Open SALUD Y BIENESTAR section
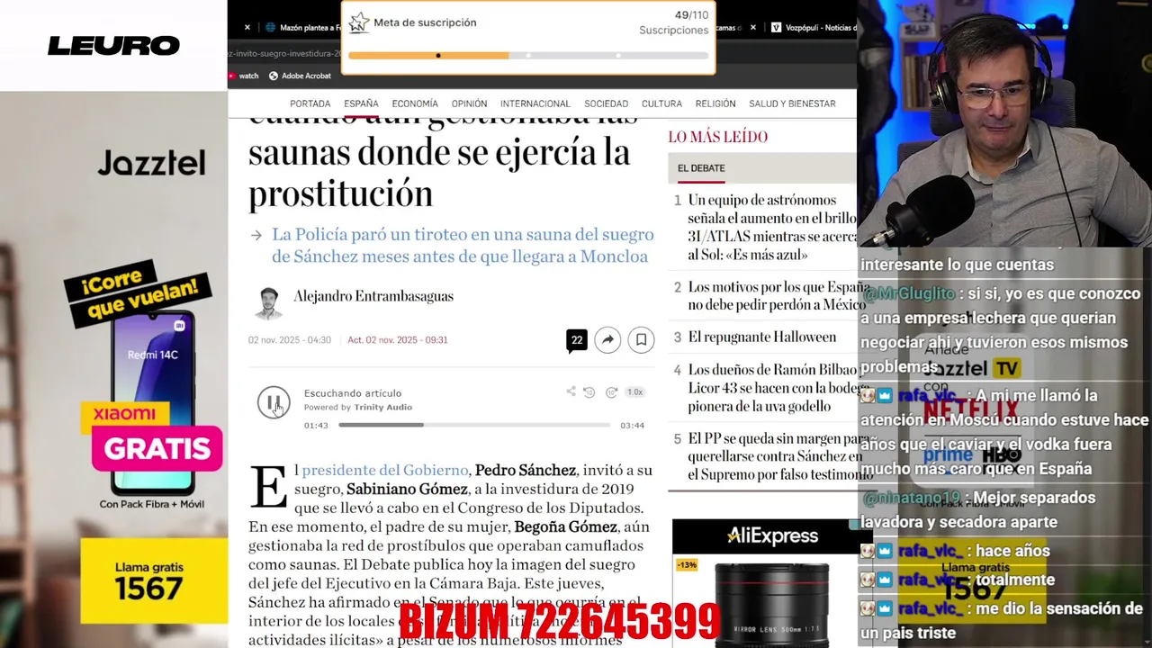Viewport: 1152px width, 648px height. point(792,103)
